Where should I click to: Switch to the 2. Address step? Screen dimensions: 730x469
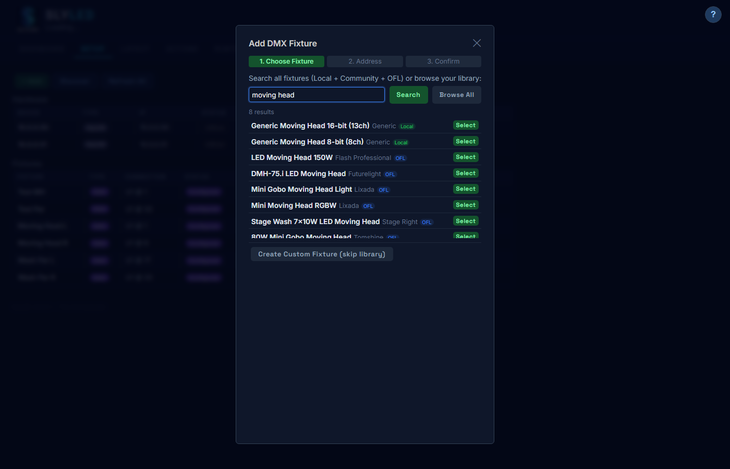pos(364,61)
